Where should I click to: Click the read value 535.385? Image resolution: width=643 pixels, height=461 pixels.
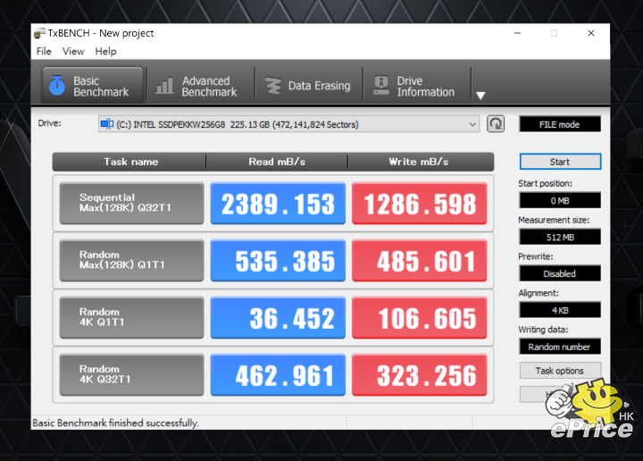(x=278, y=261)
